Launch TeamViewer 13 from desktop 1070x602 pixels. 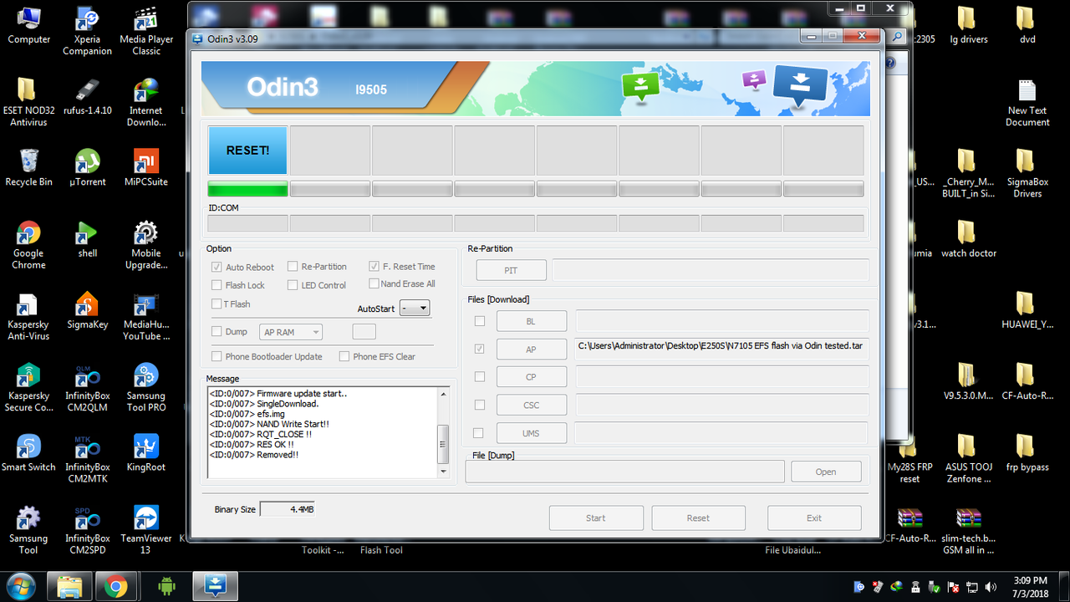[x=146, y=530]
